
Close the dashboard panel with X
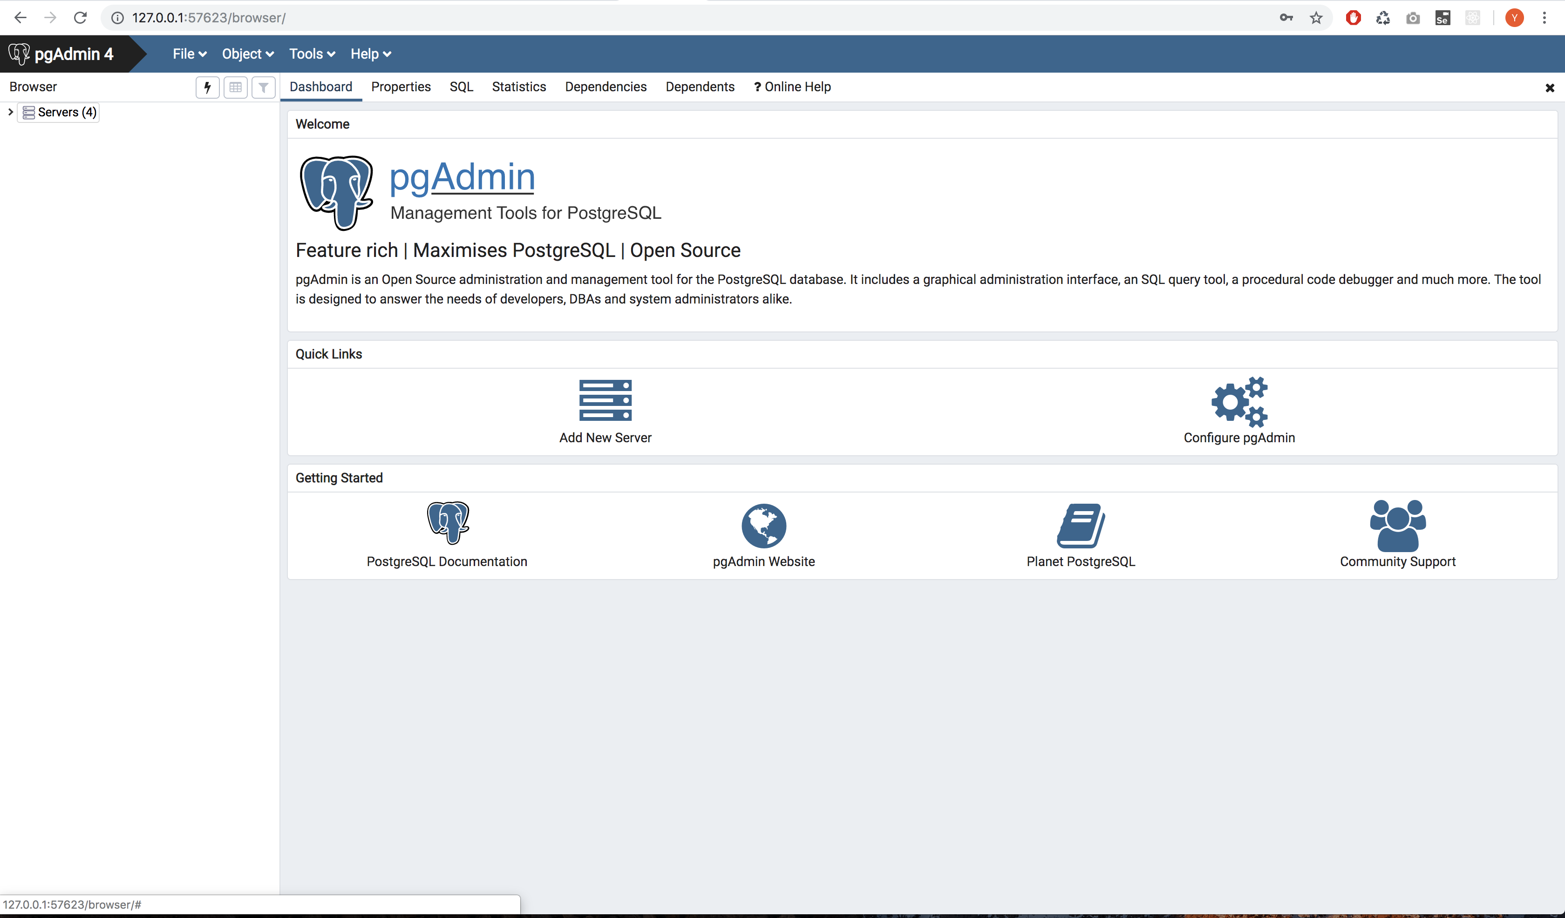1550,88
